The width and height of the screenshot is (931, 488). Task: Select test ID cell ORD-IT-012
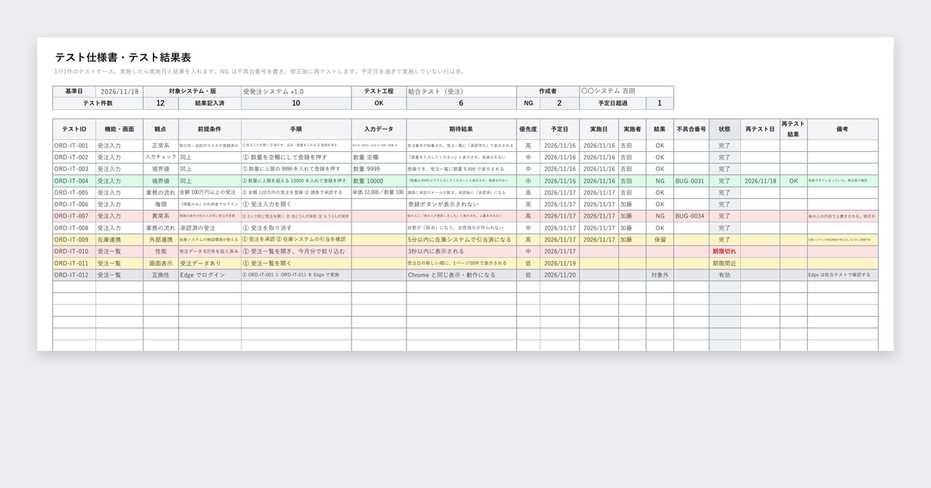74,275
